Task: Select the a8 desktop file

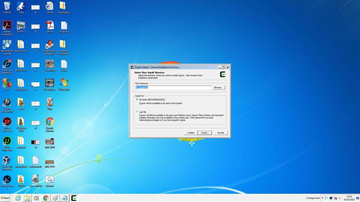Action: click(35, 144)
